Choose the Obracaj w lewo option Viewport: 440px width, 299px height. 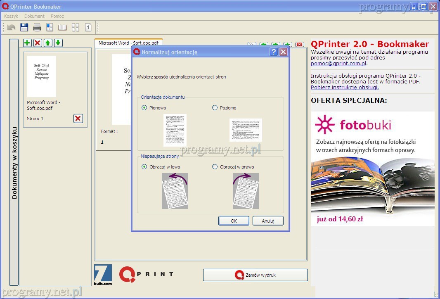pos(144,167)
